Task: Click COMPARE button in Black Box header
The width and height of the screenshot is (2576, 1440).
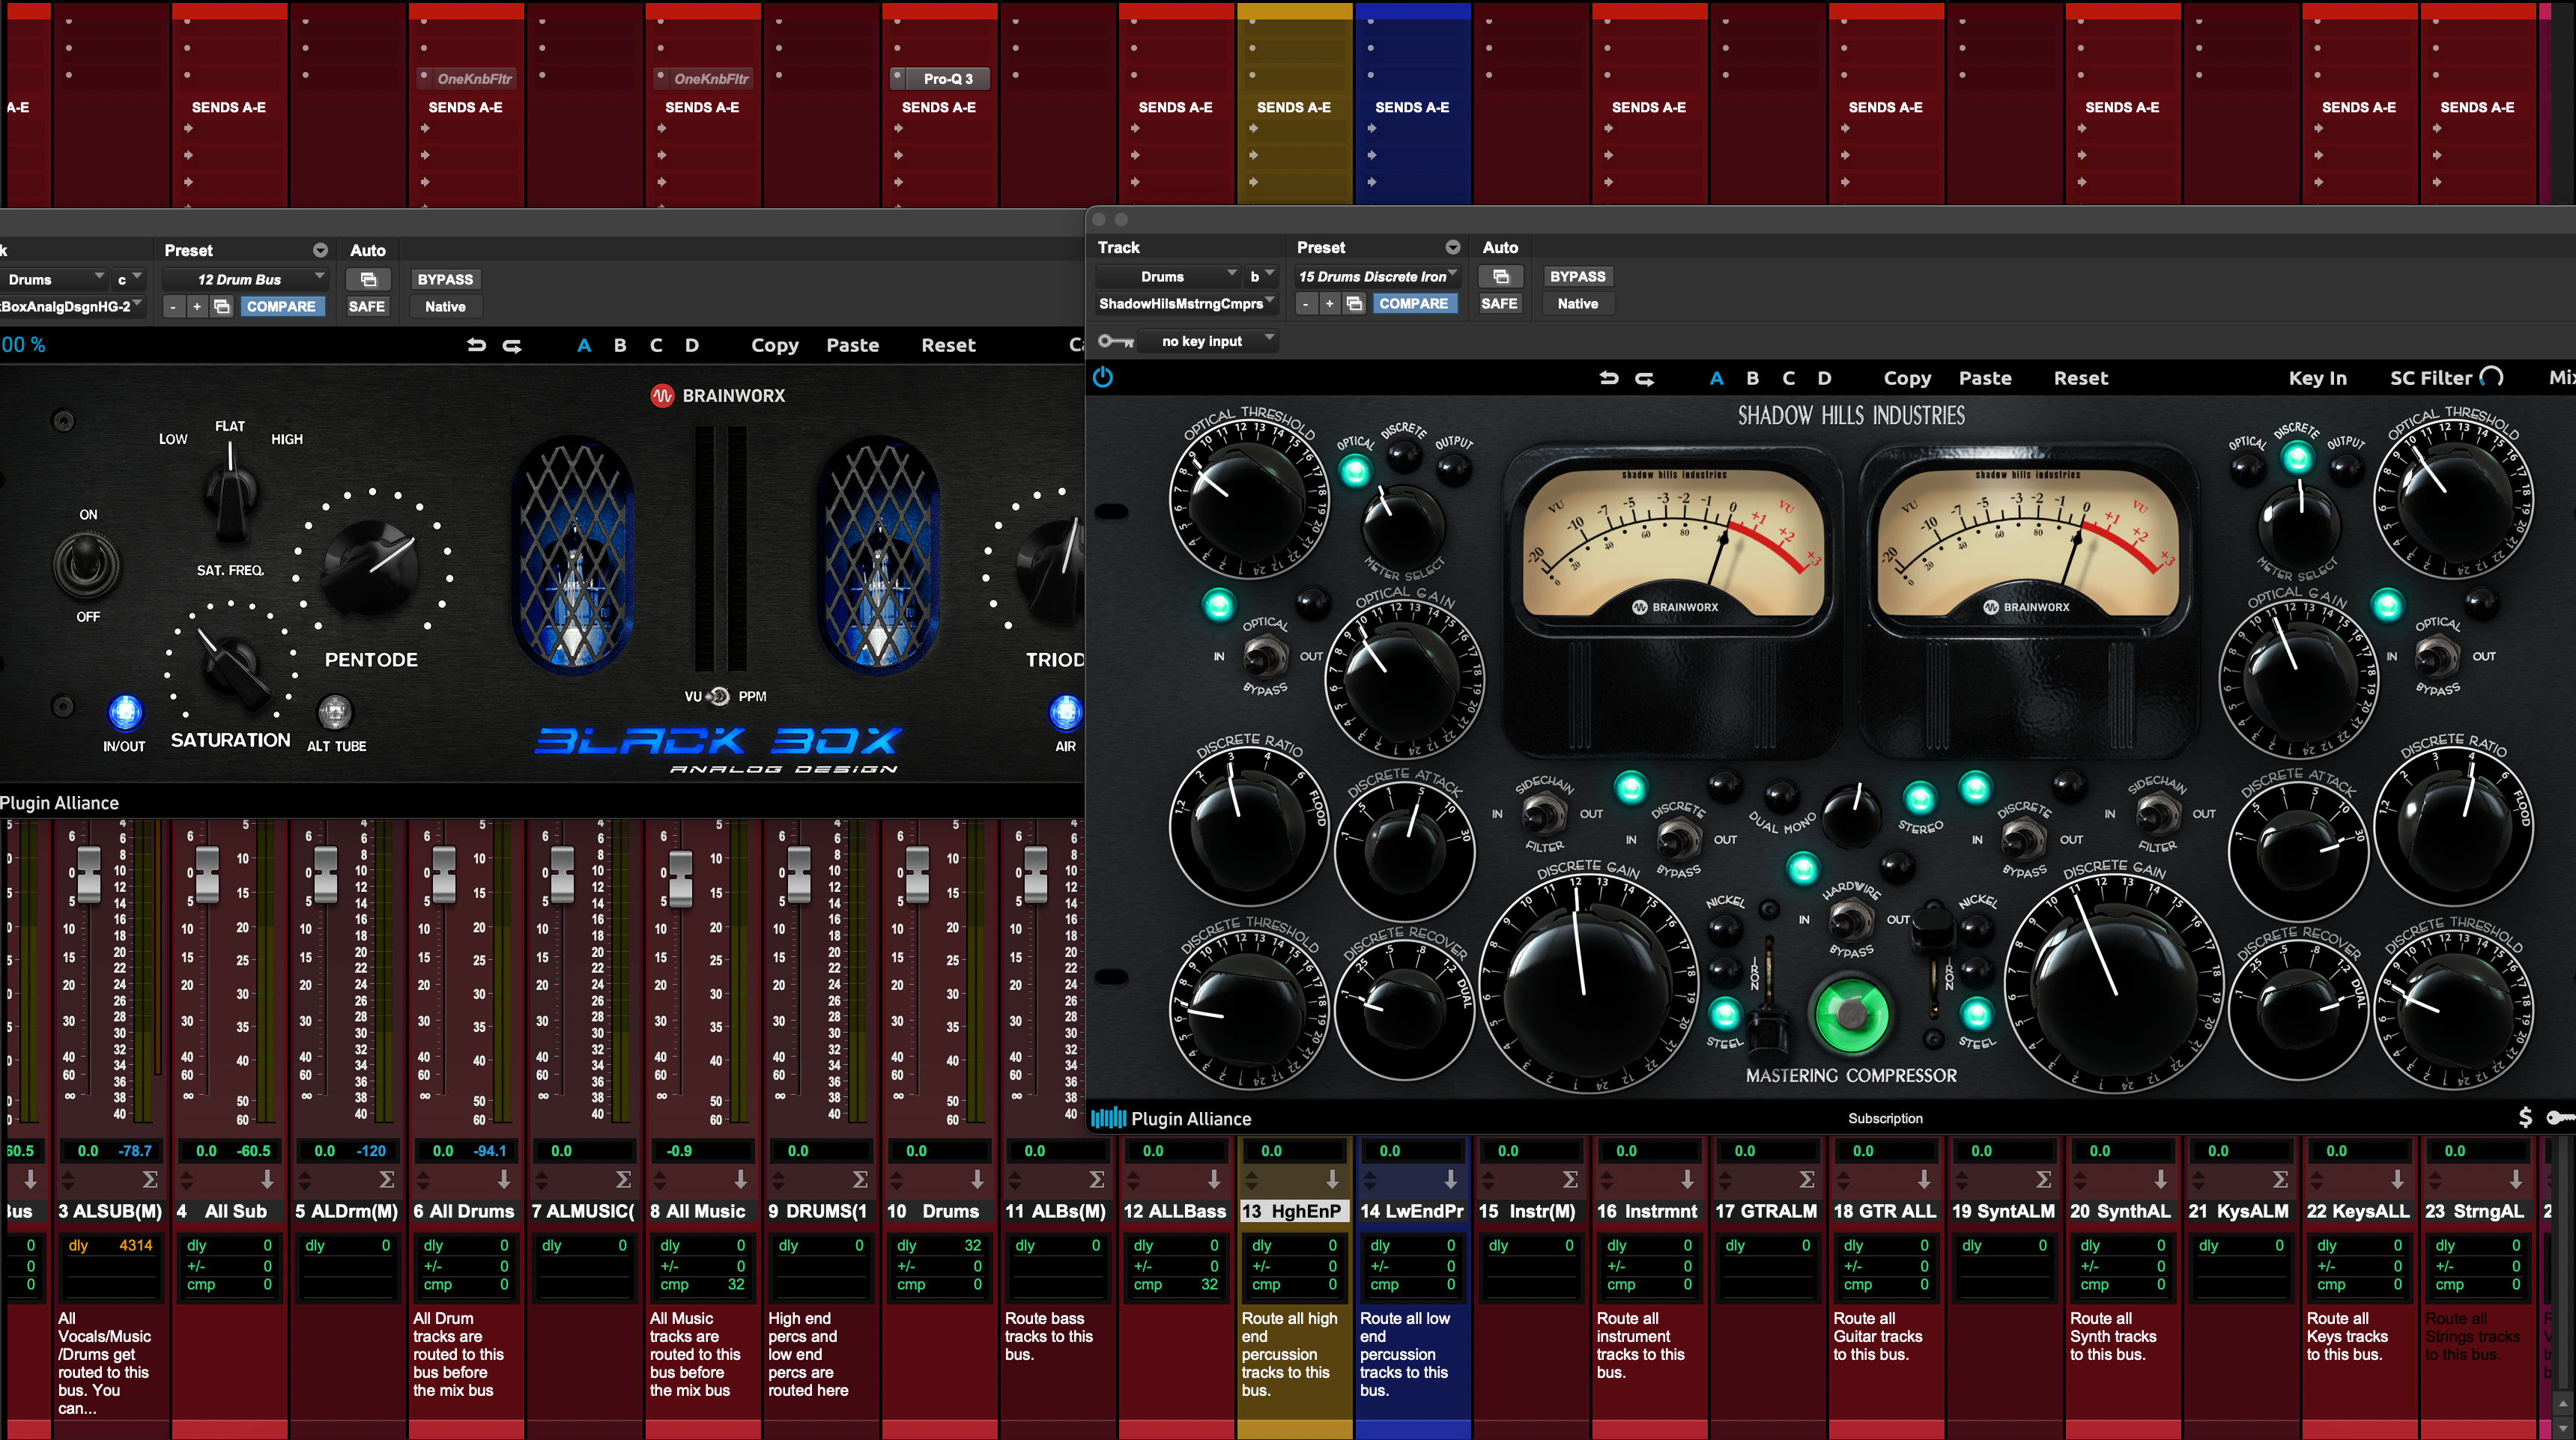Action: (281, 306)
